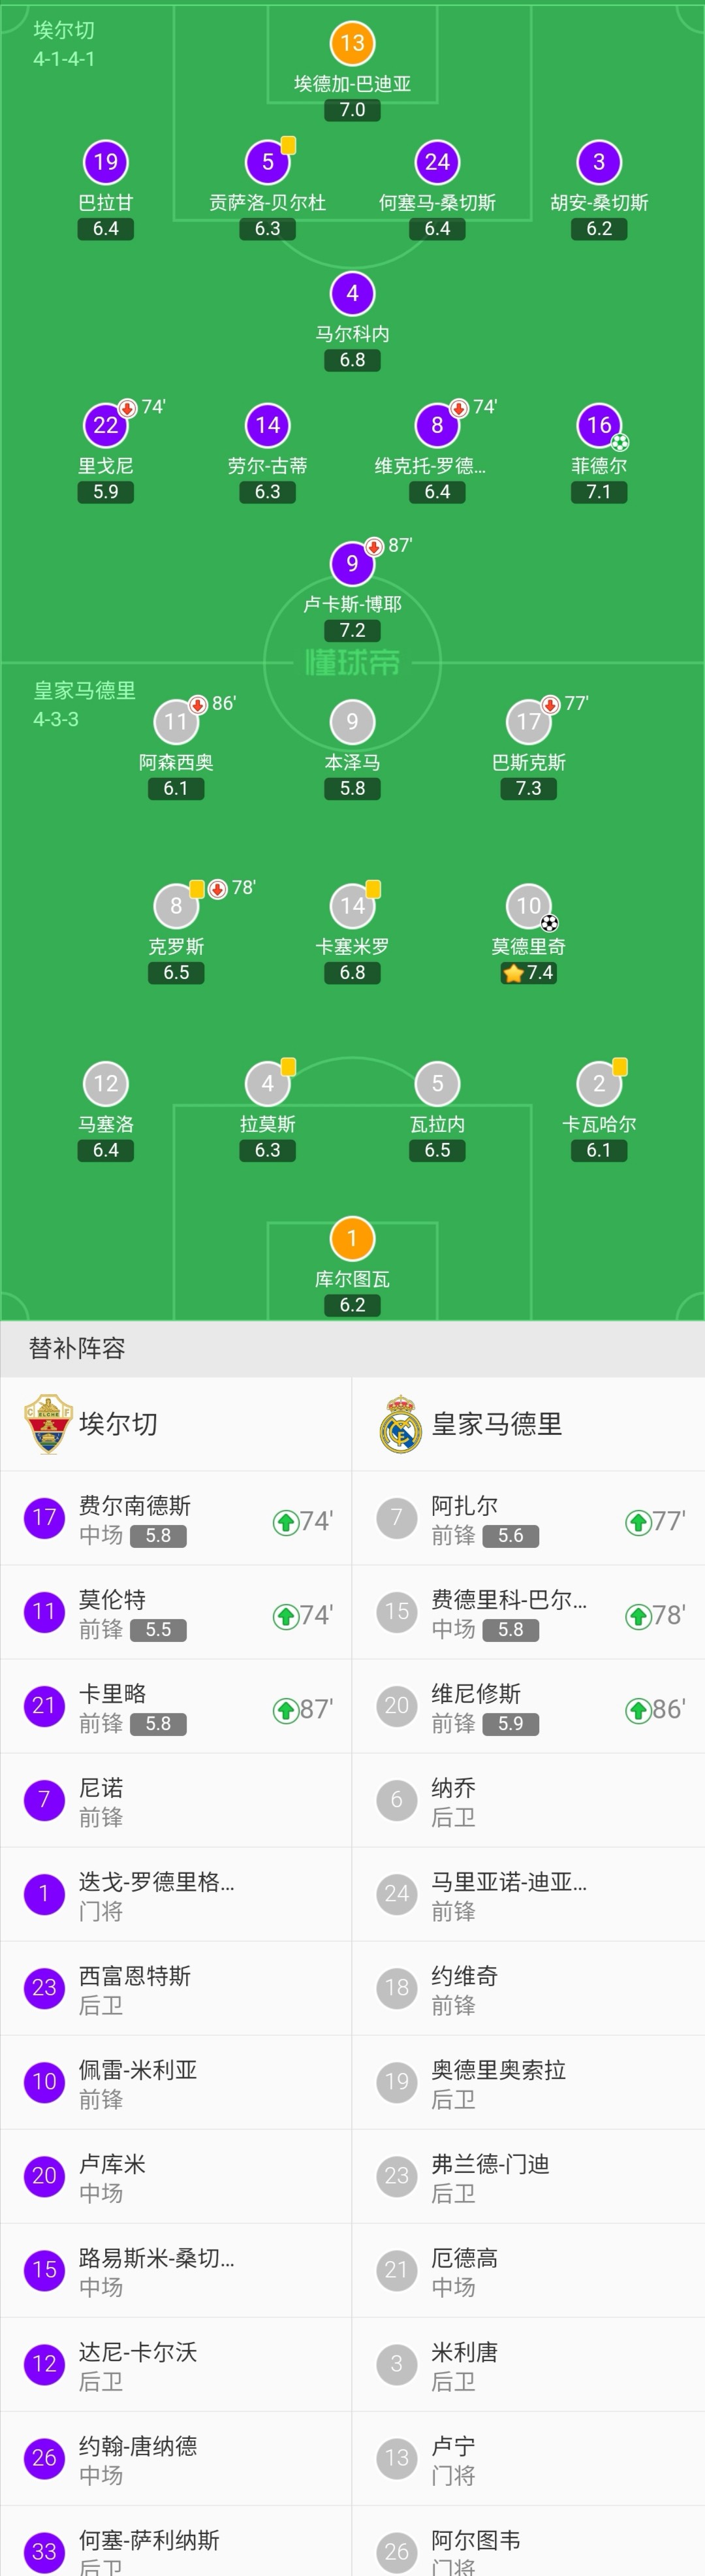Open substitute 阿扎尔 row
Viewport: 705px width, 2576px height.
(529, 1518)
